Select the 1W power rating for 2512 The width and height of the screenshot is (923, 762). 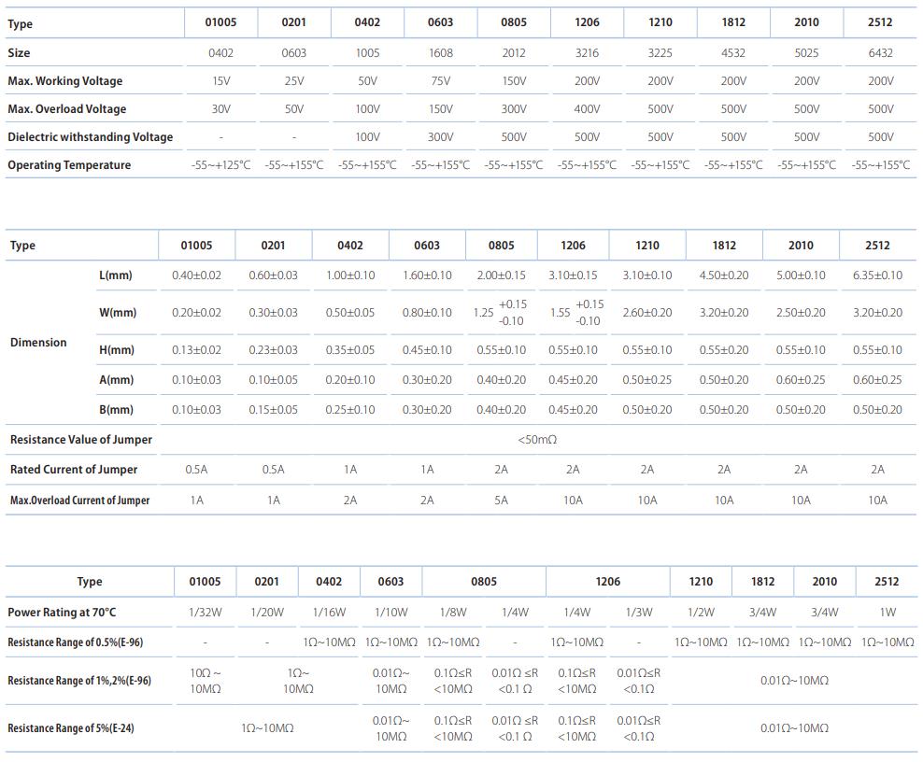pos(887,613)
